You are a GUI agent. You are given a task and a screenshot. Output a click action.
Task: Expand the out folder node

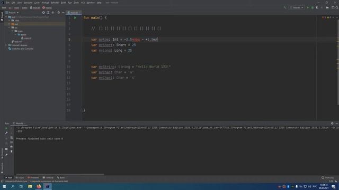(10, 24)
